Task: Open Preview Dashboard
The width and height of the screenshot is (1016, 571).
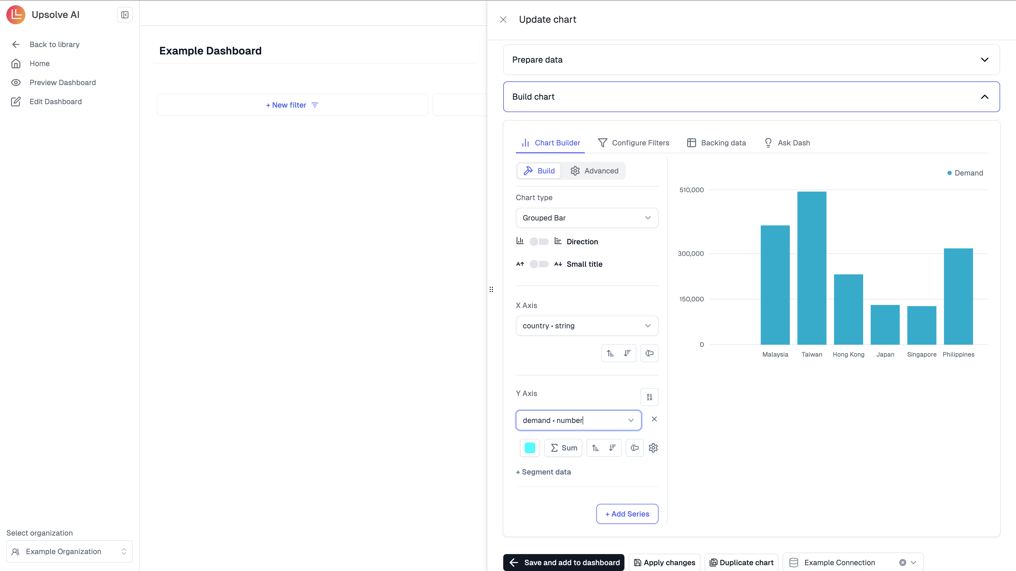Action: pos(63,82)
